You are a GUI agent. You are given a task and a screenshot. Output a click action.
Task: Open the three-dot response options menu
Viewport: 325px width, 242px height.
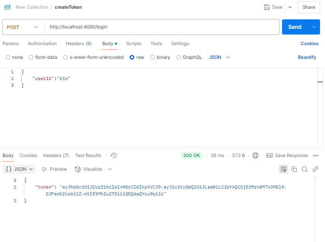click(315, 156)
